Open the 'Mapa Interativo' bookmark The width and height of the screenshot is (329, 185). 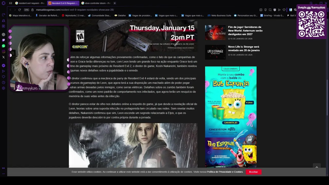click(x=20, y=15)
